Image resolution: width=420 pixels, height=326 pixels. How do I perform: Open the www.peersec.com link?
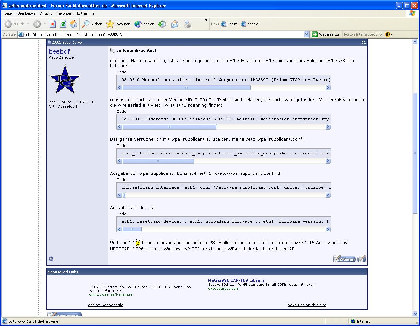point(223,289)
